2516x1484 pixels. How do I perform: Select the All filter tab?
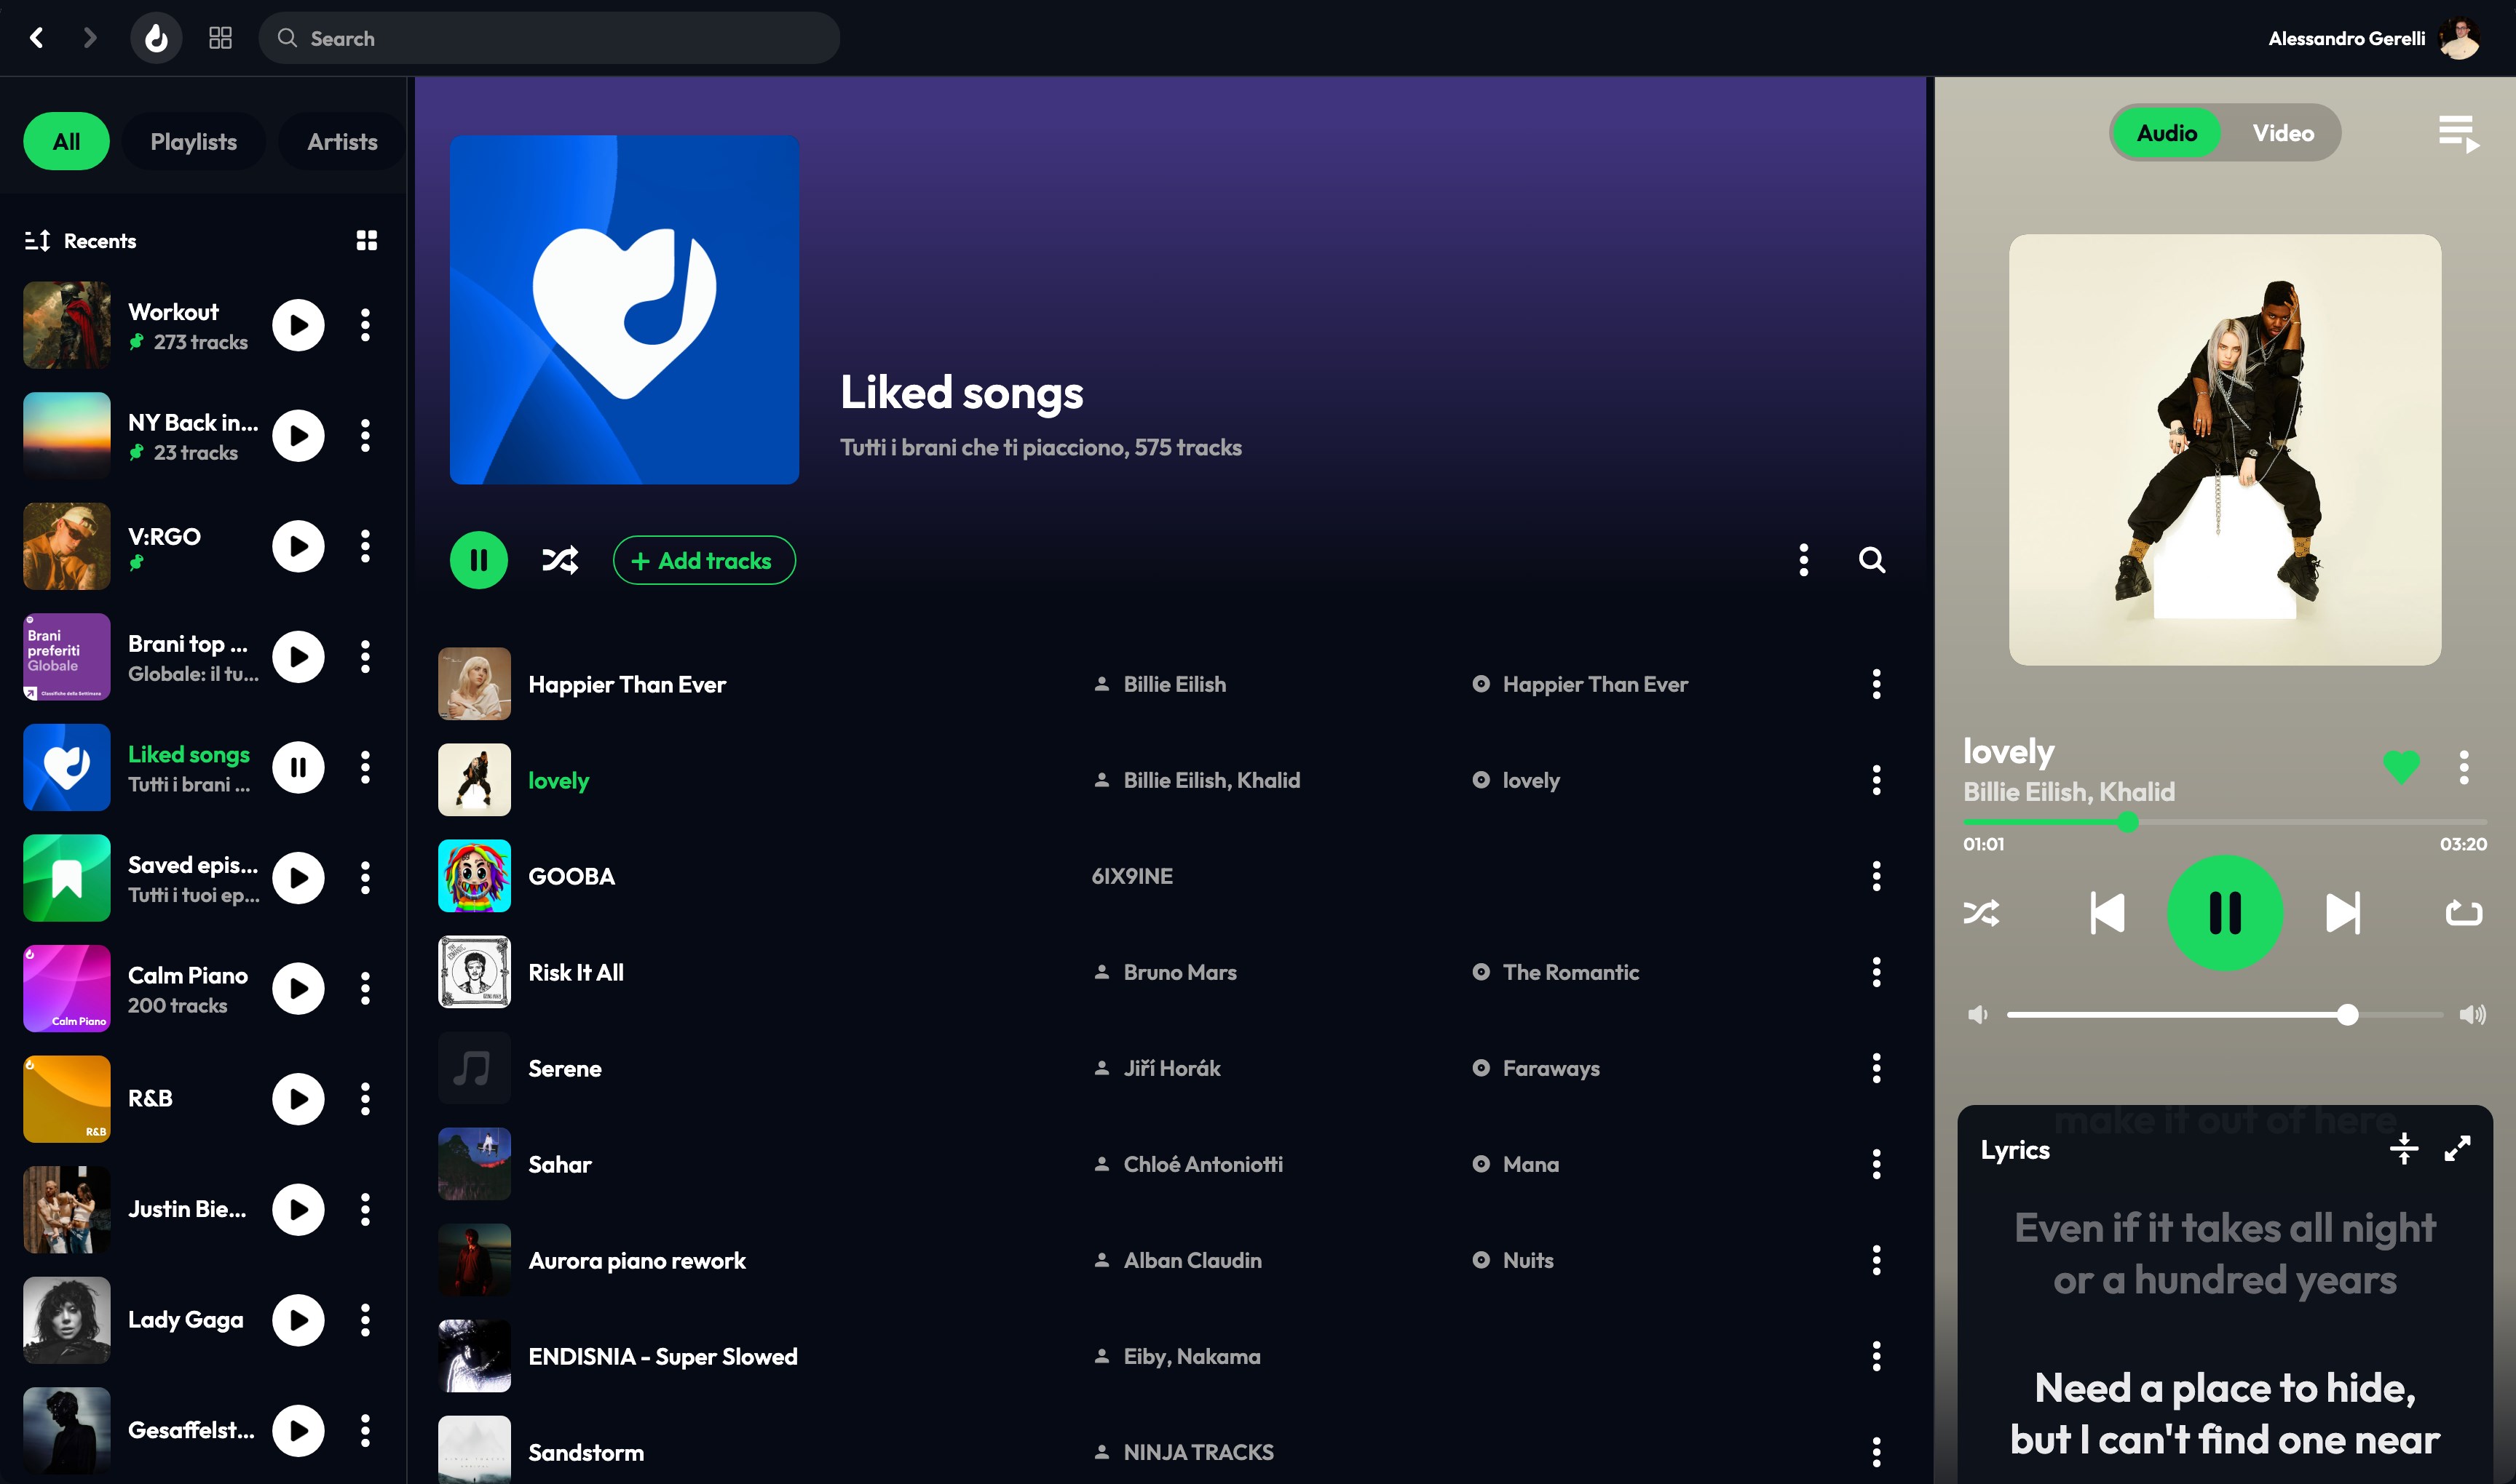click(x=66, y=142)
